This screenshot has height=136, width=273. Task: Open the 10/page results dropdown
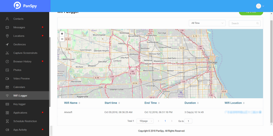tap(145, 121)
